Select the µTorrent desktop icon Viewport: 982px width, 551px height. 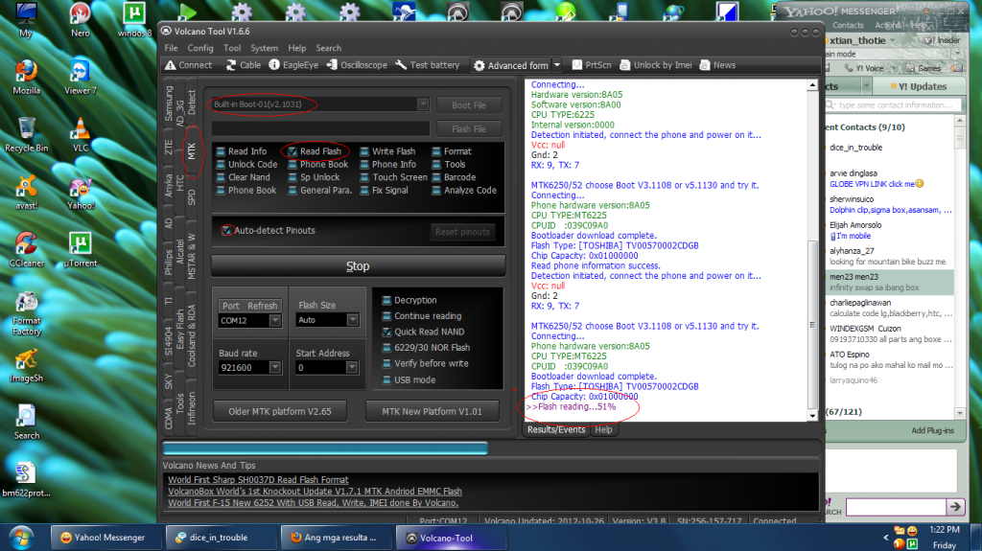tap(81, 250)
